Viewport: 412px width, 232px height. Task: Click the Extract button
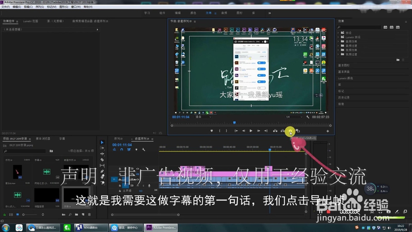(x=283, y=131)
